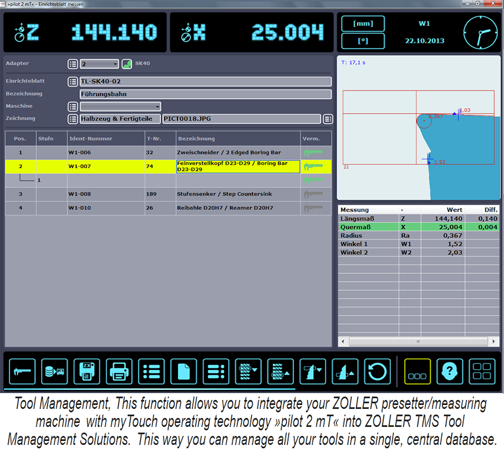
Task: Click the green SK40 adapter icon
Action: (x=127, y=64)
